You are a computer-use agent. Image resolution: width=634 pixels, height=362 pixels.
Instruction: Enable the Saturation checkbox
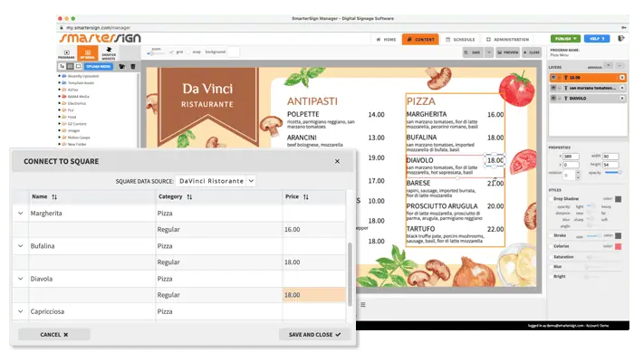click(x=551, y=257)
